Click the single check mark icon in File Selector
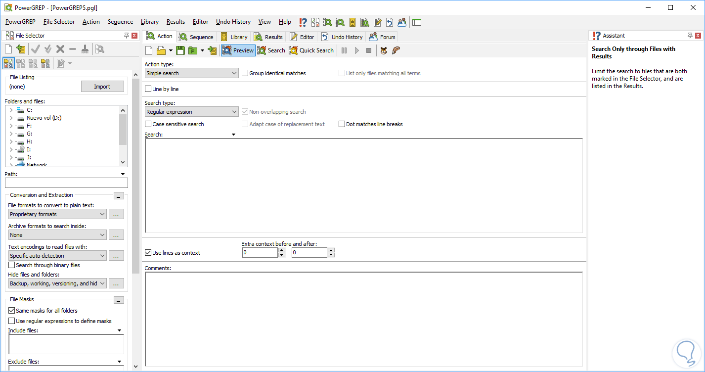This screenshot has height=372, width=705. (x=36, y=49)
